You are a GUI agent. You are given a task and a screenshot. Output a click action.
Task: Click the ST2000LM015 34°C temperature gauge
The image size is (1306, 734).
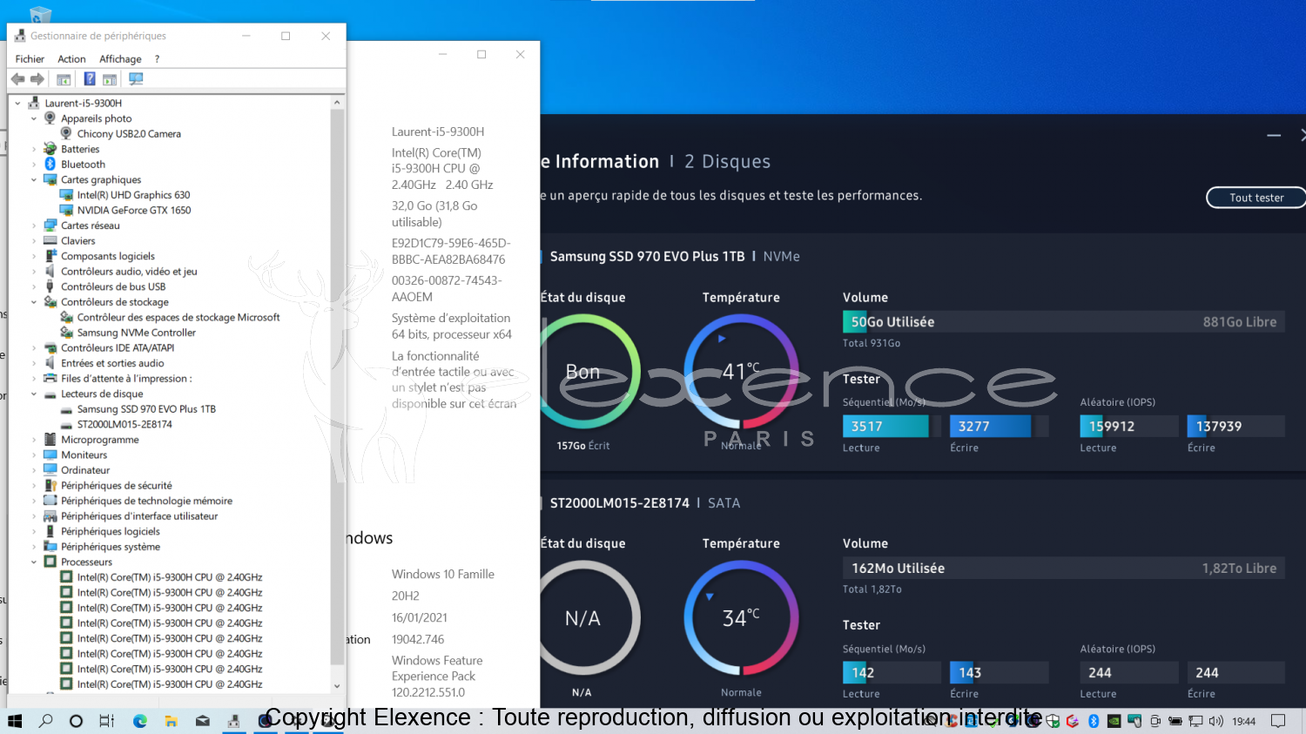click(741, 618)
